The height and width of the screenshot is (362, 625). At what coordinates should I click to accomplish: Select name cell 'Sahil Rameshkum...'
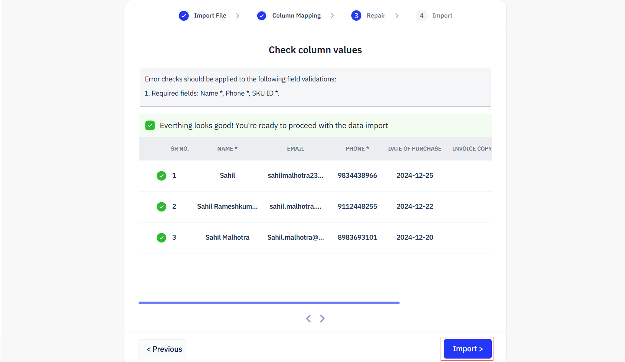coord(227,206)
